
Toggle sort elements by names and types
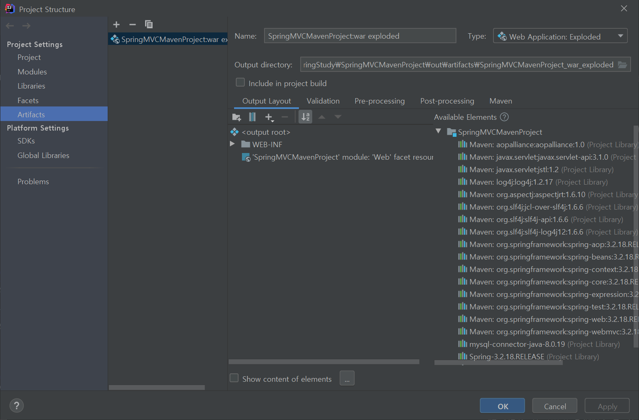pyautogui.click(x=306, y=117)
